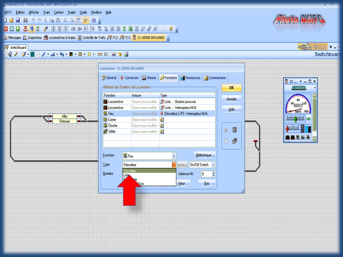Click the Haut button

(x=181, y=184)
